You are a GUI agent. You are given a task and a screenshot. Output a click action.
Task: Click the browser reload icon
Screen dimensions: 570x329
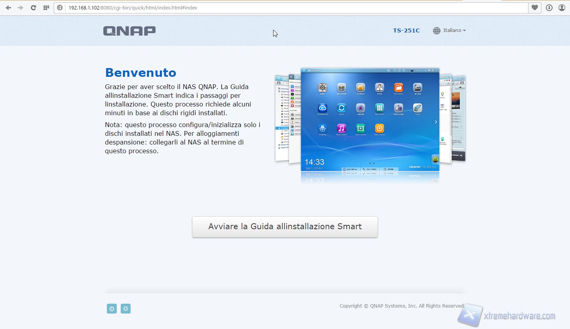pos(33,8)
